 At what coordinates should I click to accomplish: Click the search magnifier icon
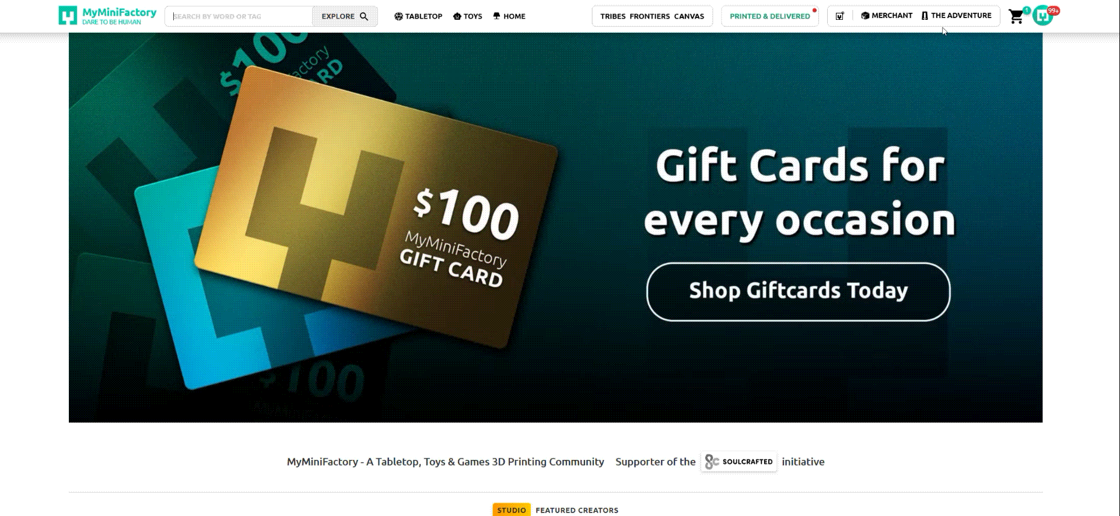pyautogui.click(x=364, y=16)
